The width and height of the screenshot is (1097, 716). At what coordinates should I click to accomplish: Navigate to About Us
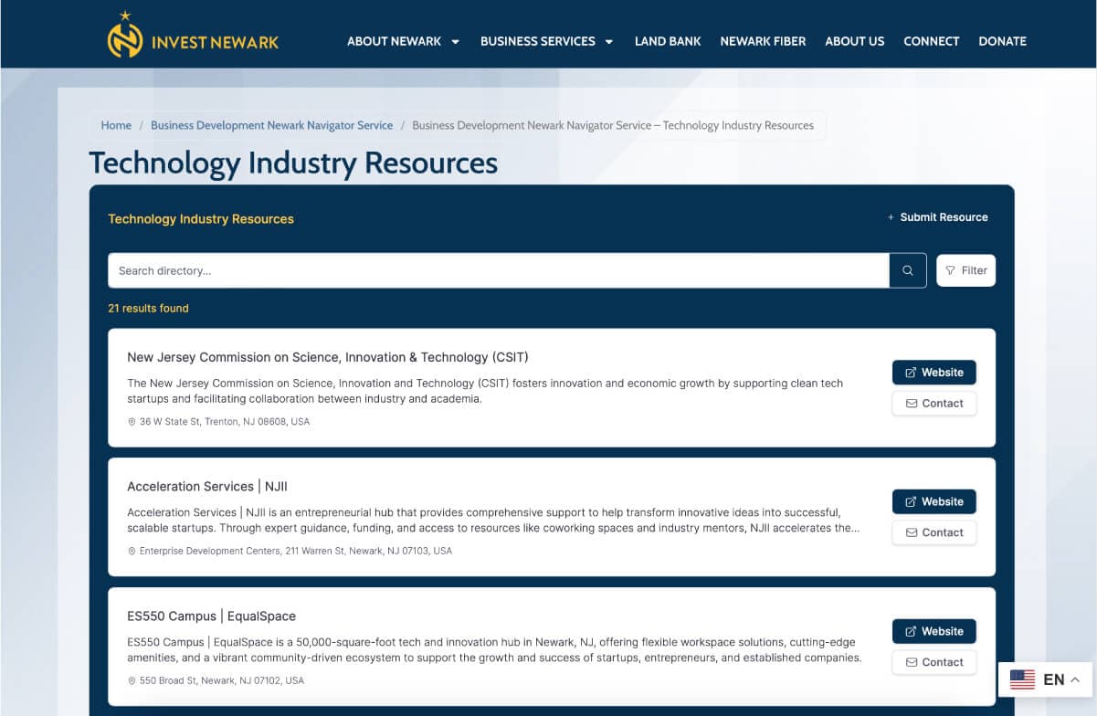click(x=854, y=41)
